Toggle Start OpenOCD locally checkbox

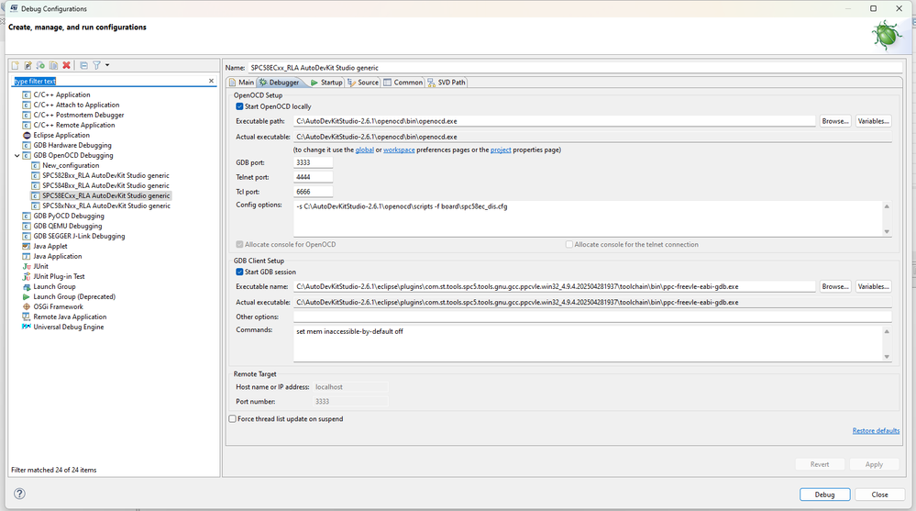[x=239, y=106]
